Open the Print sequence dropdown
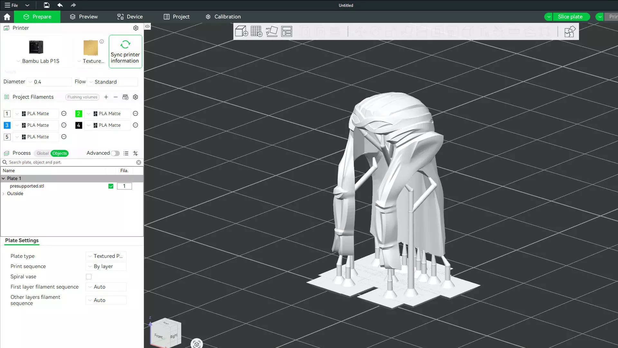Screen dimensions: 618x348 tap(106, 266)
